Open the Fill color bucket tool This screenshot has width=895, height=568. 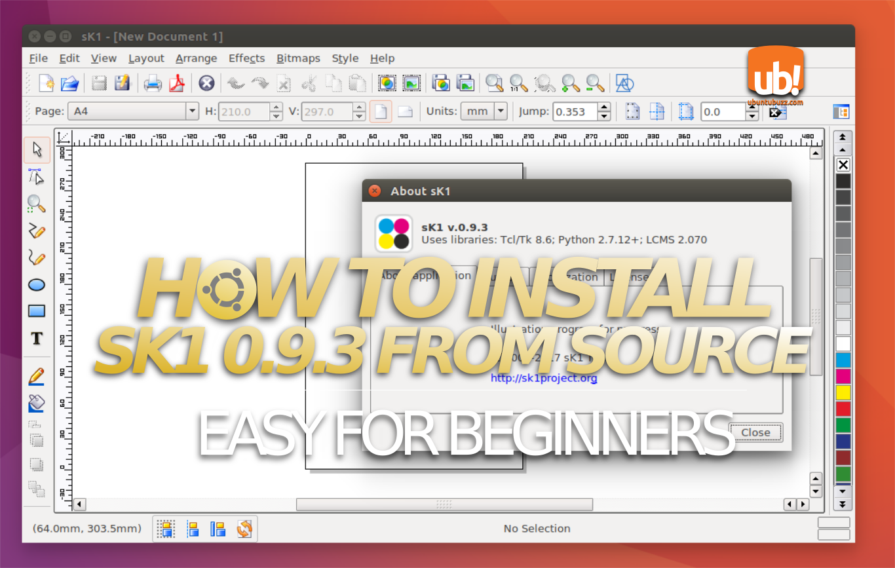click(x=37, y=403)
